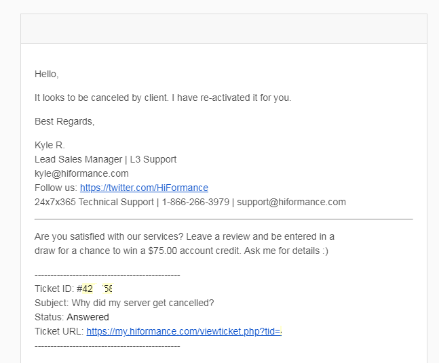Click the empty gray header bar
Viewport: 439px width, 363px height.
click(224, 29)
